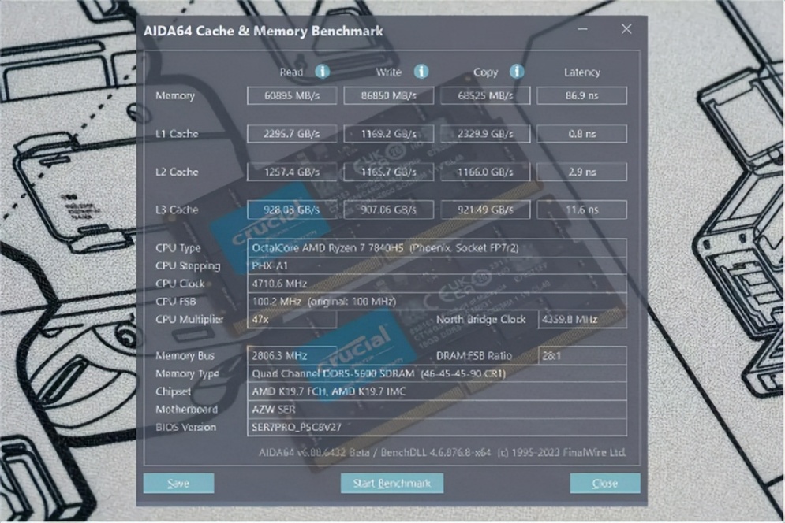Click the L1 Cache row label
Screen dimensions: 785x523
[177, 133]
